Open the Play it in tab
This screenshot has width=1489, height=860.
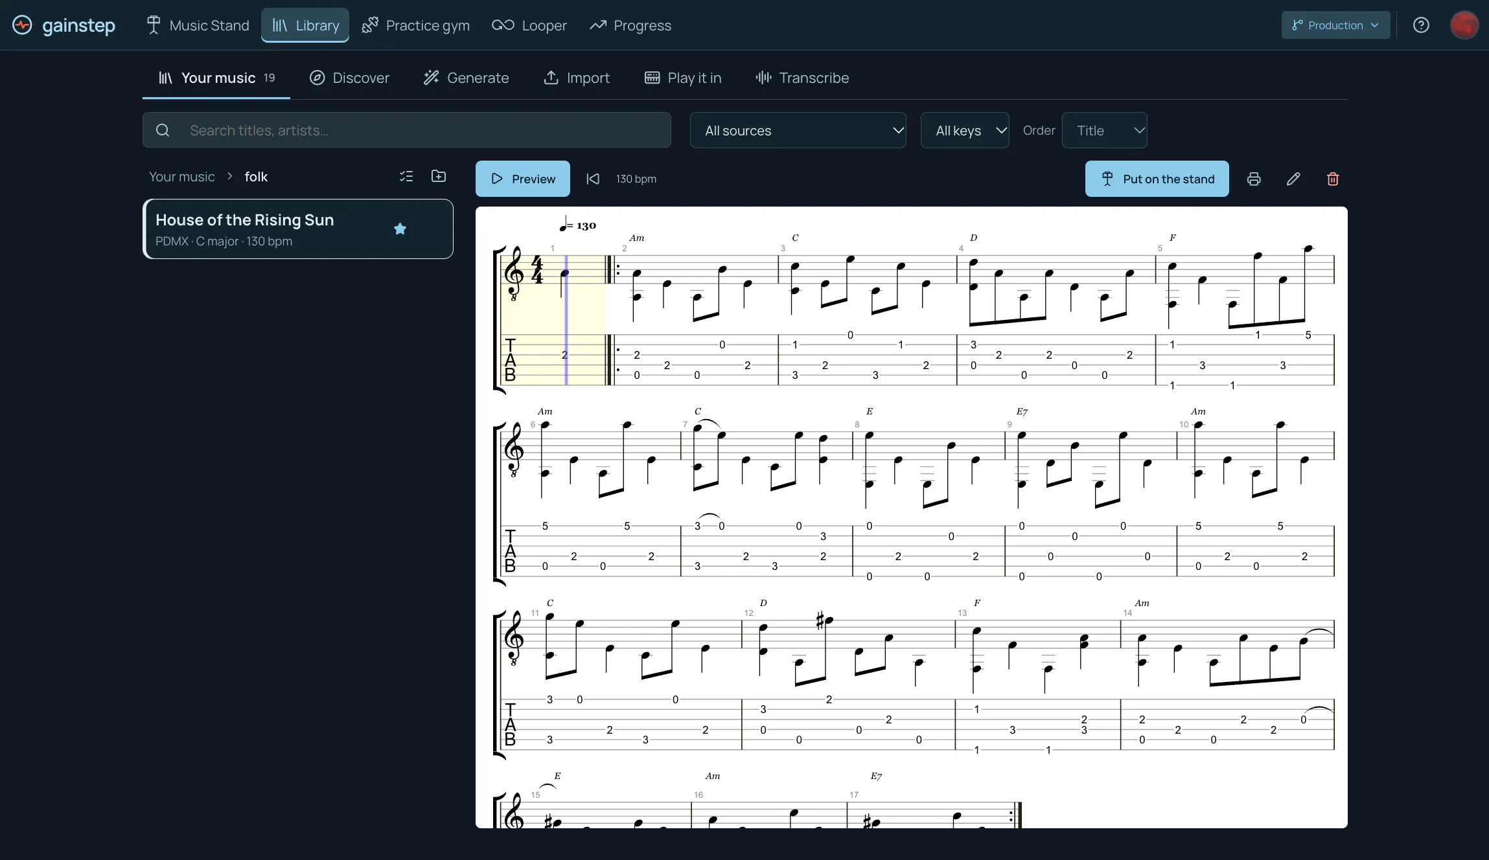683,78
